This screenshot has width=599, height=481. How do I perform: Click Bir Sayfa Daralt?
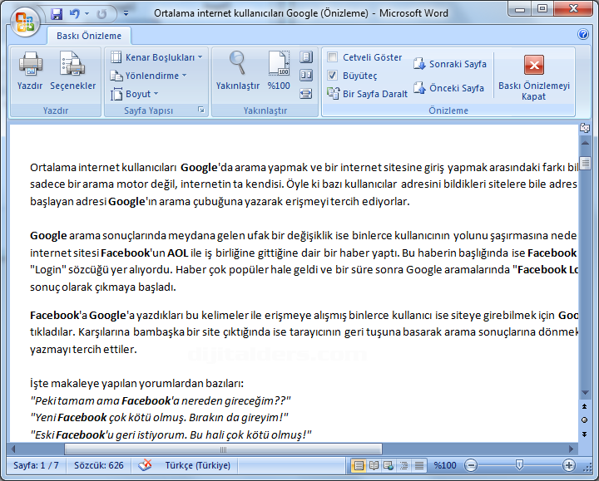(367, 94)
